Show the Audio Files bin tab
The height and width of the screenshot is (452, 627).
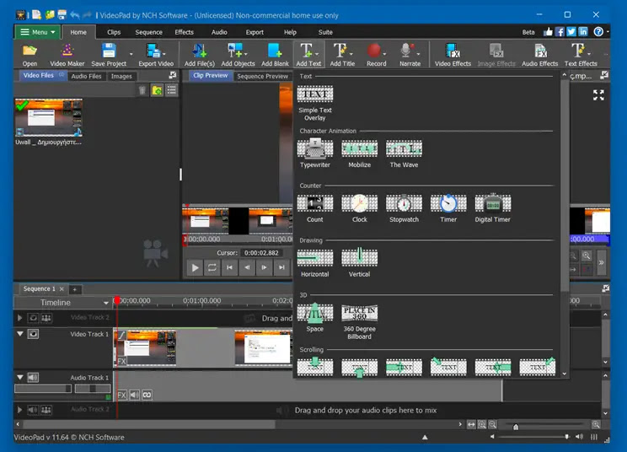click(x=86, y=76)
